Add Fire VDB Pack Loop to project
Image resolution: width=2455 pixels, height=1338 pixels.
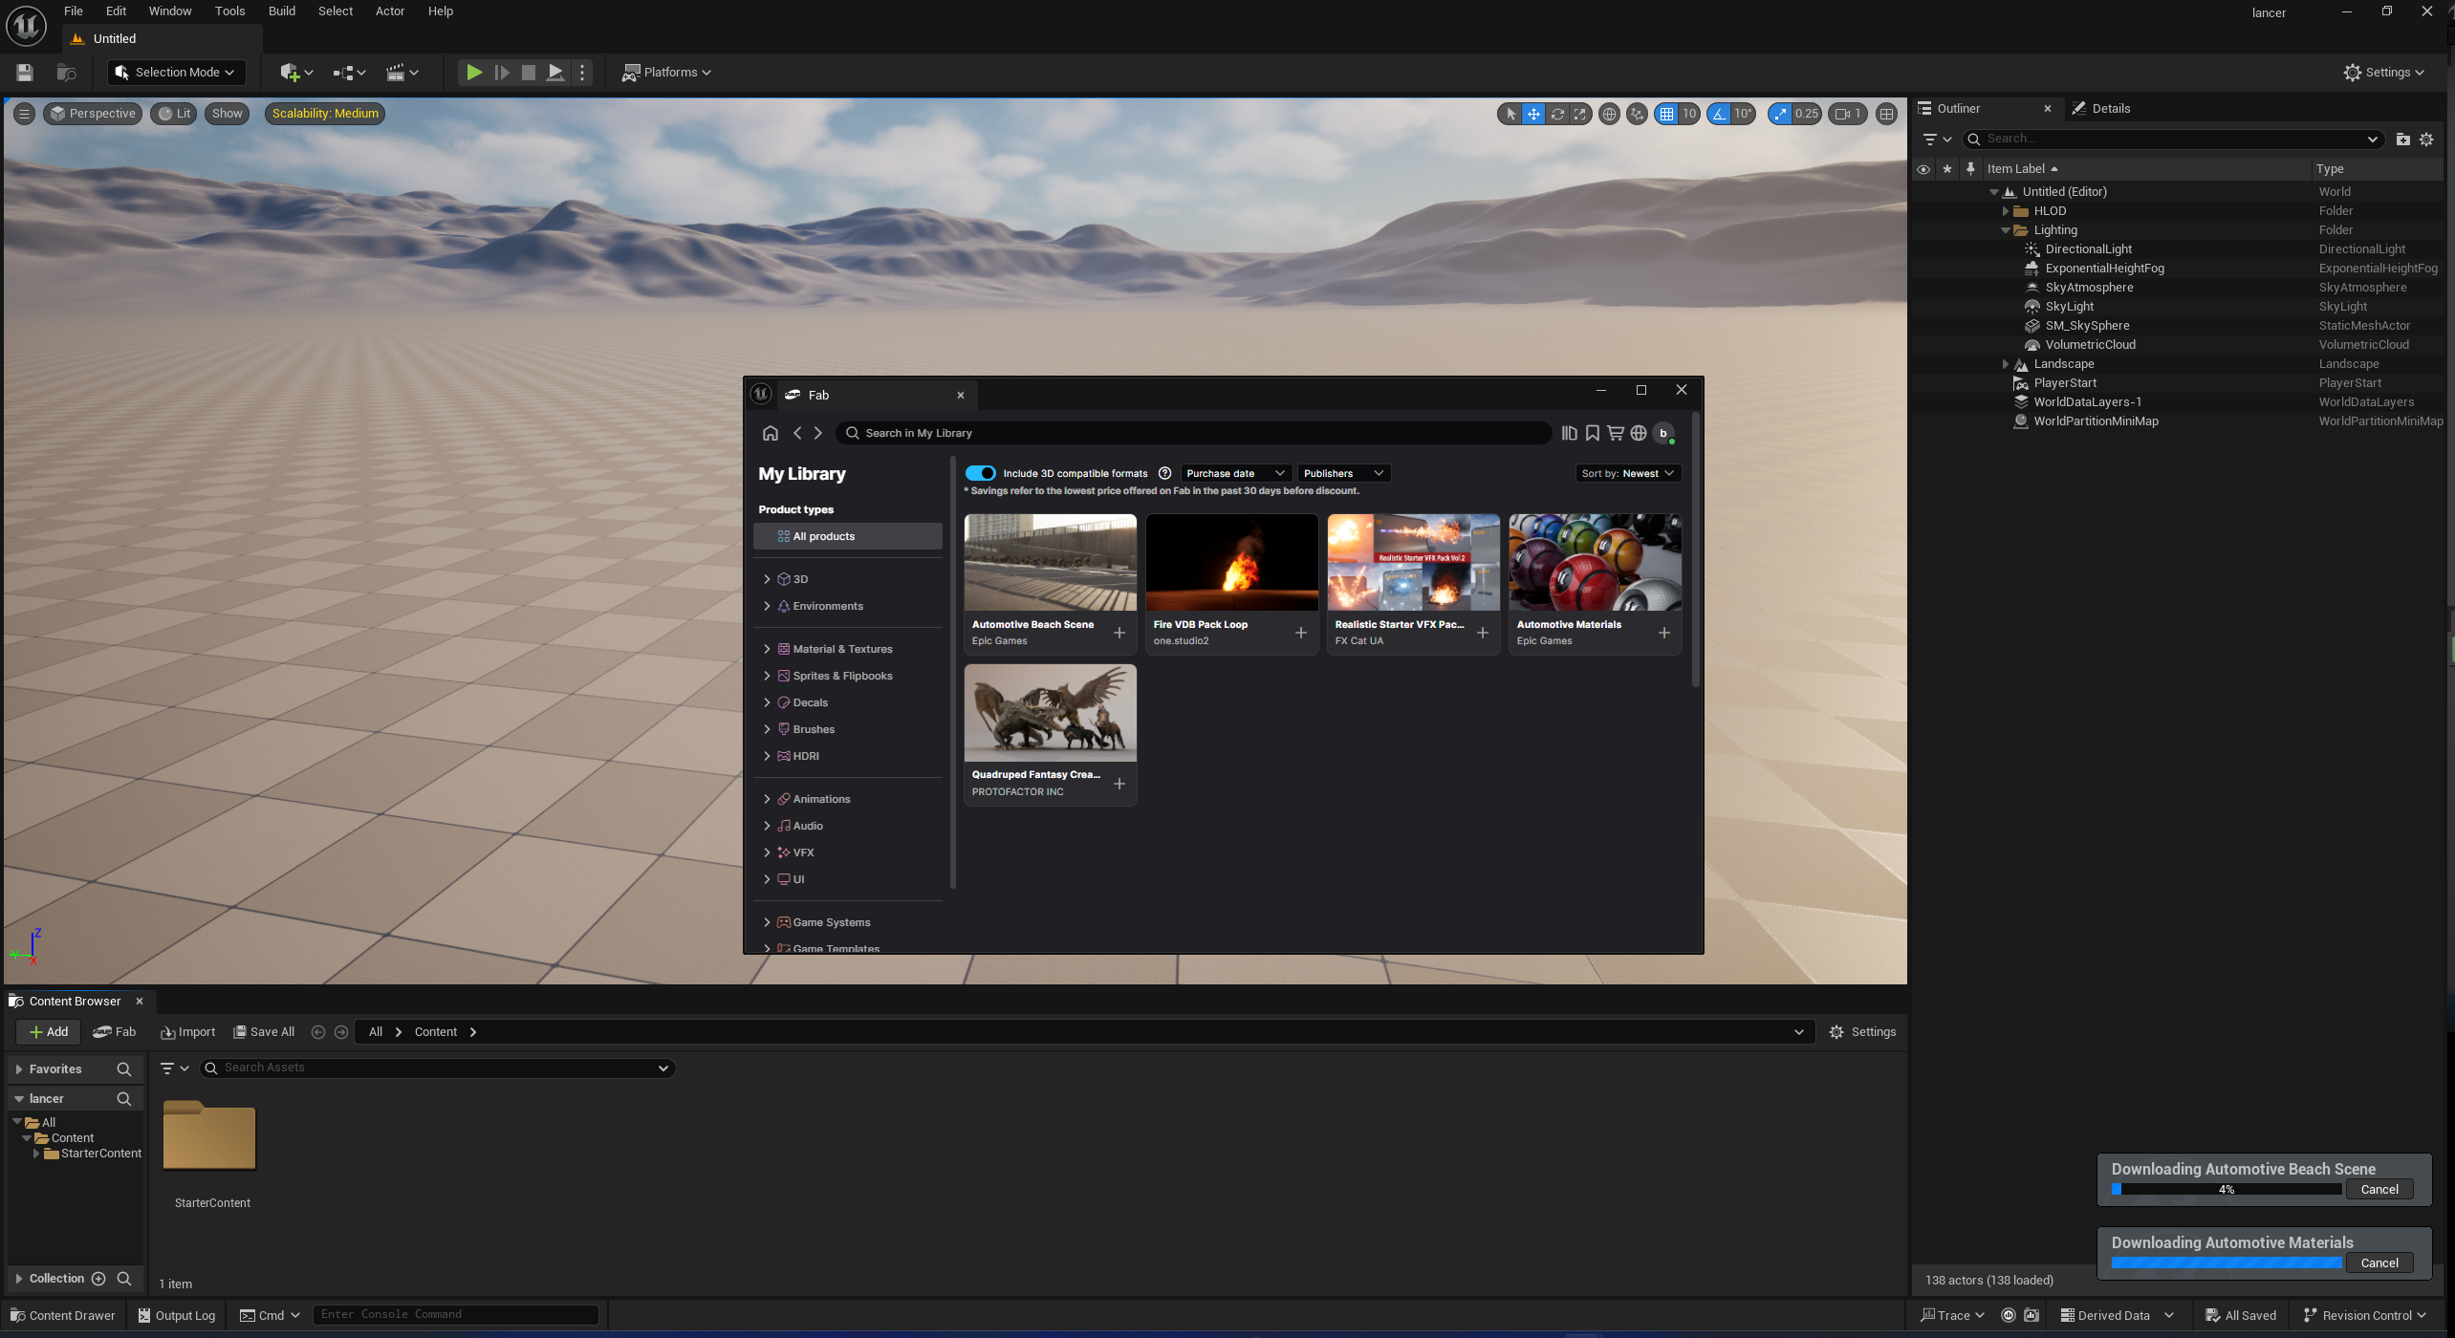[1300, 633]
